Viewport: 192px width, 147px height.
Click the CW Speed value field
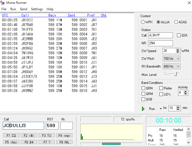pos(169,51)
